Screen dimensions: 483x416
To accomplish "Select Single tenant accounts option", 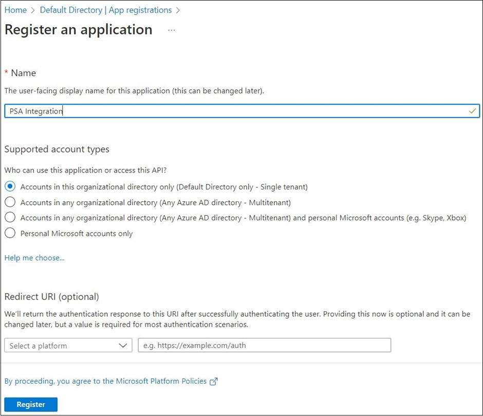I will [10, 186].
